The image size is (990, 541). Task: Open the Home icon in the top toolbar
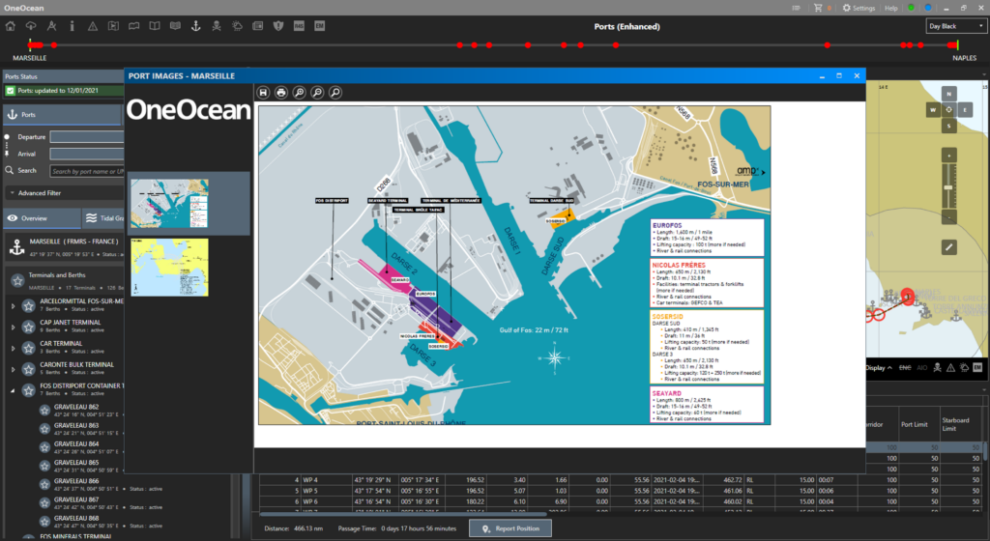click(x=11, y=26)
